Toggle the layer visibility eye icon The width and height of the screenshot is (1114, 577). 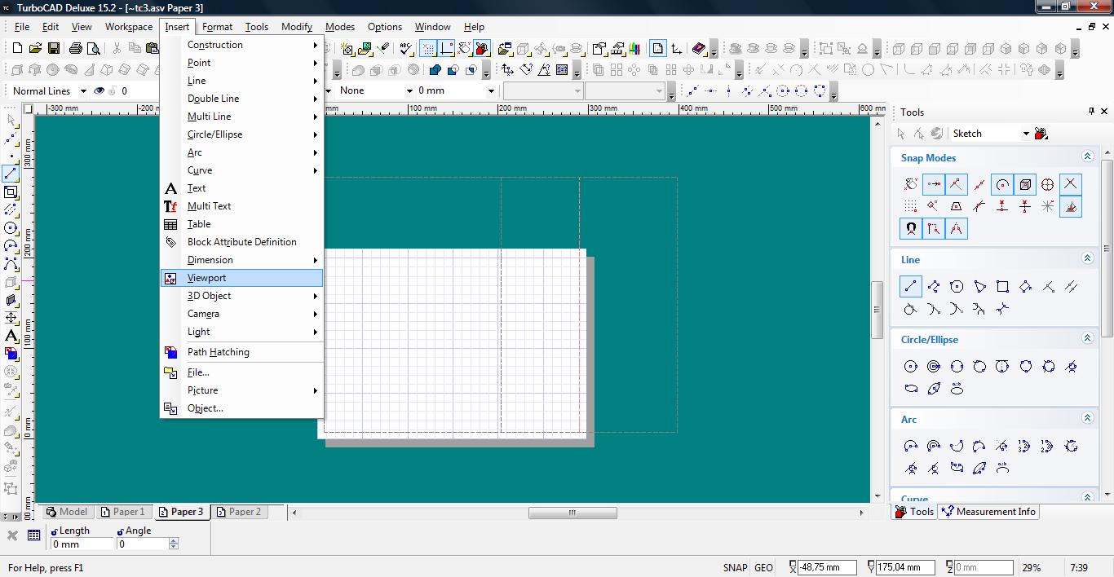pyautogui.click(x=99, y=91)
